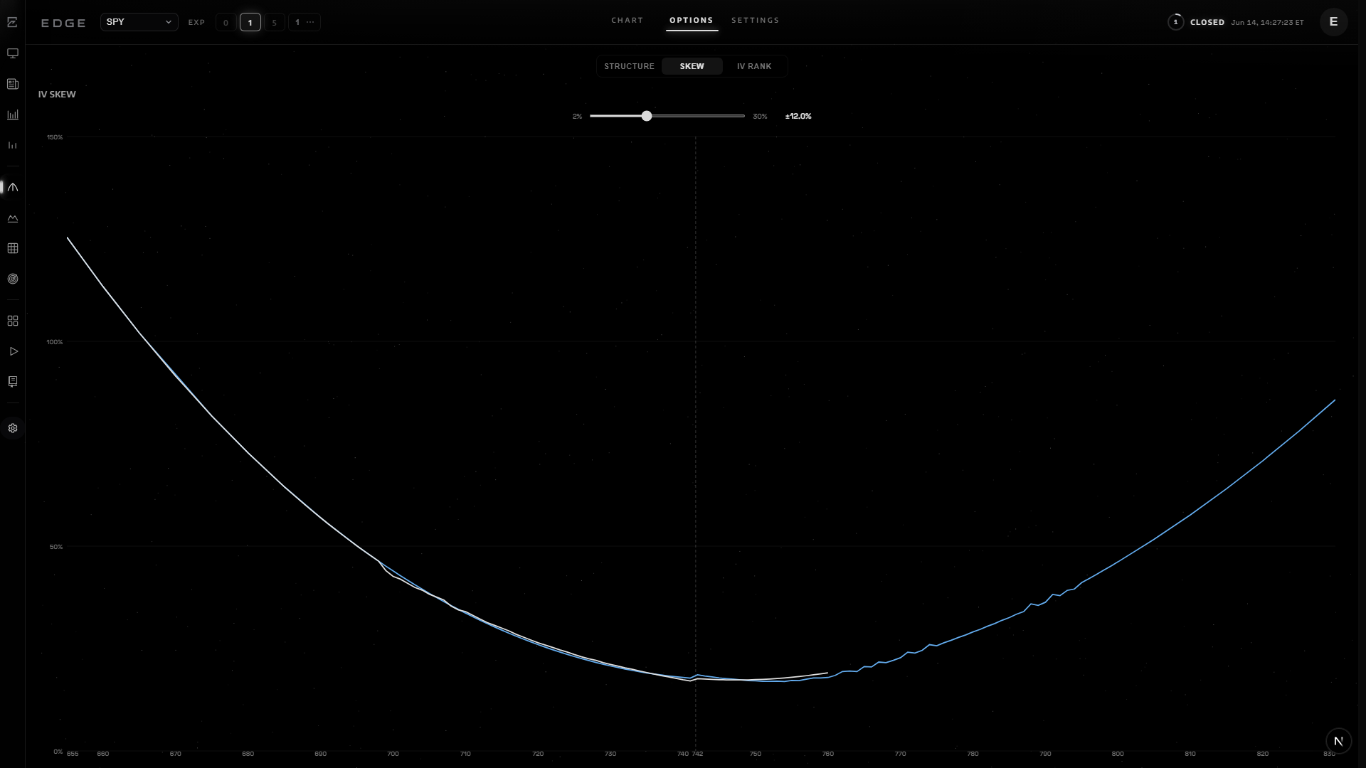1366x768 pixels.
Task: Open the E user avatar menu
Action: [x=1333, y=22]
